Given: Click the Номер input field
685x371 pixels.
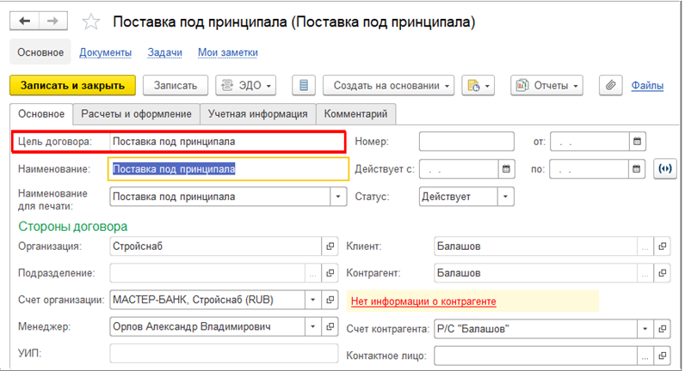Looking at the screenshot, I should (x=466, y=141).
